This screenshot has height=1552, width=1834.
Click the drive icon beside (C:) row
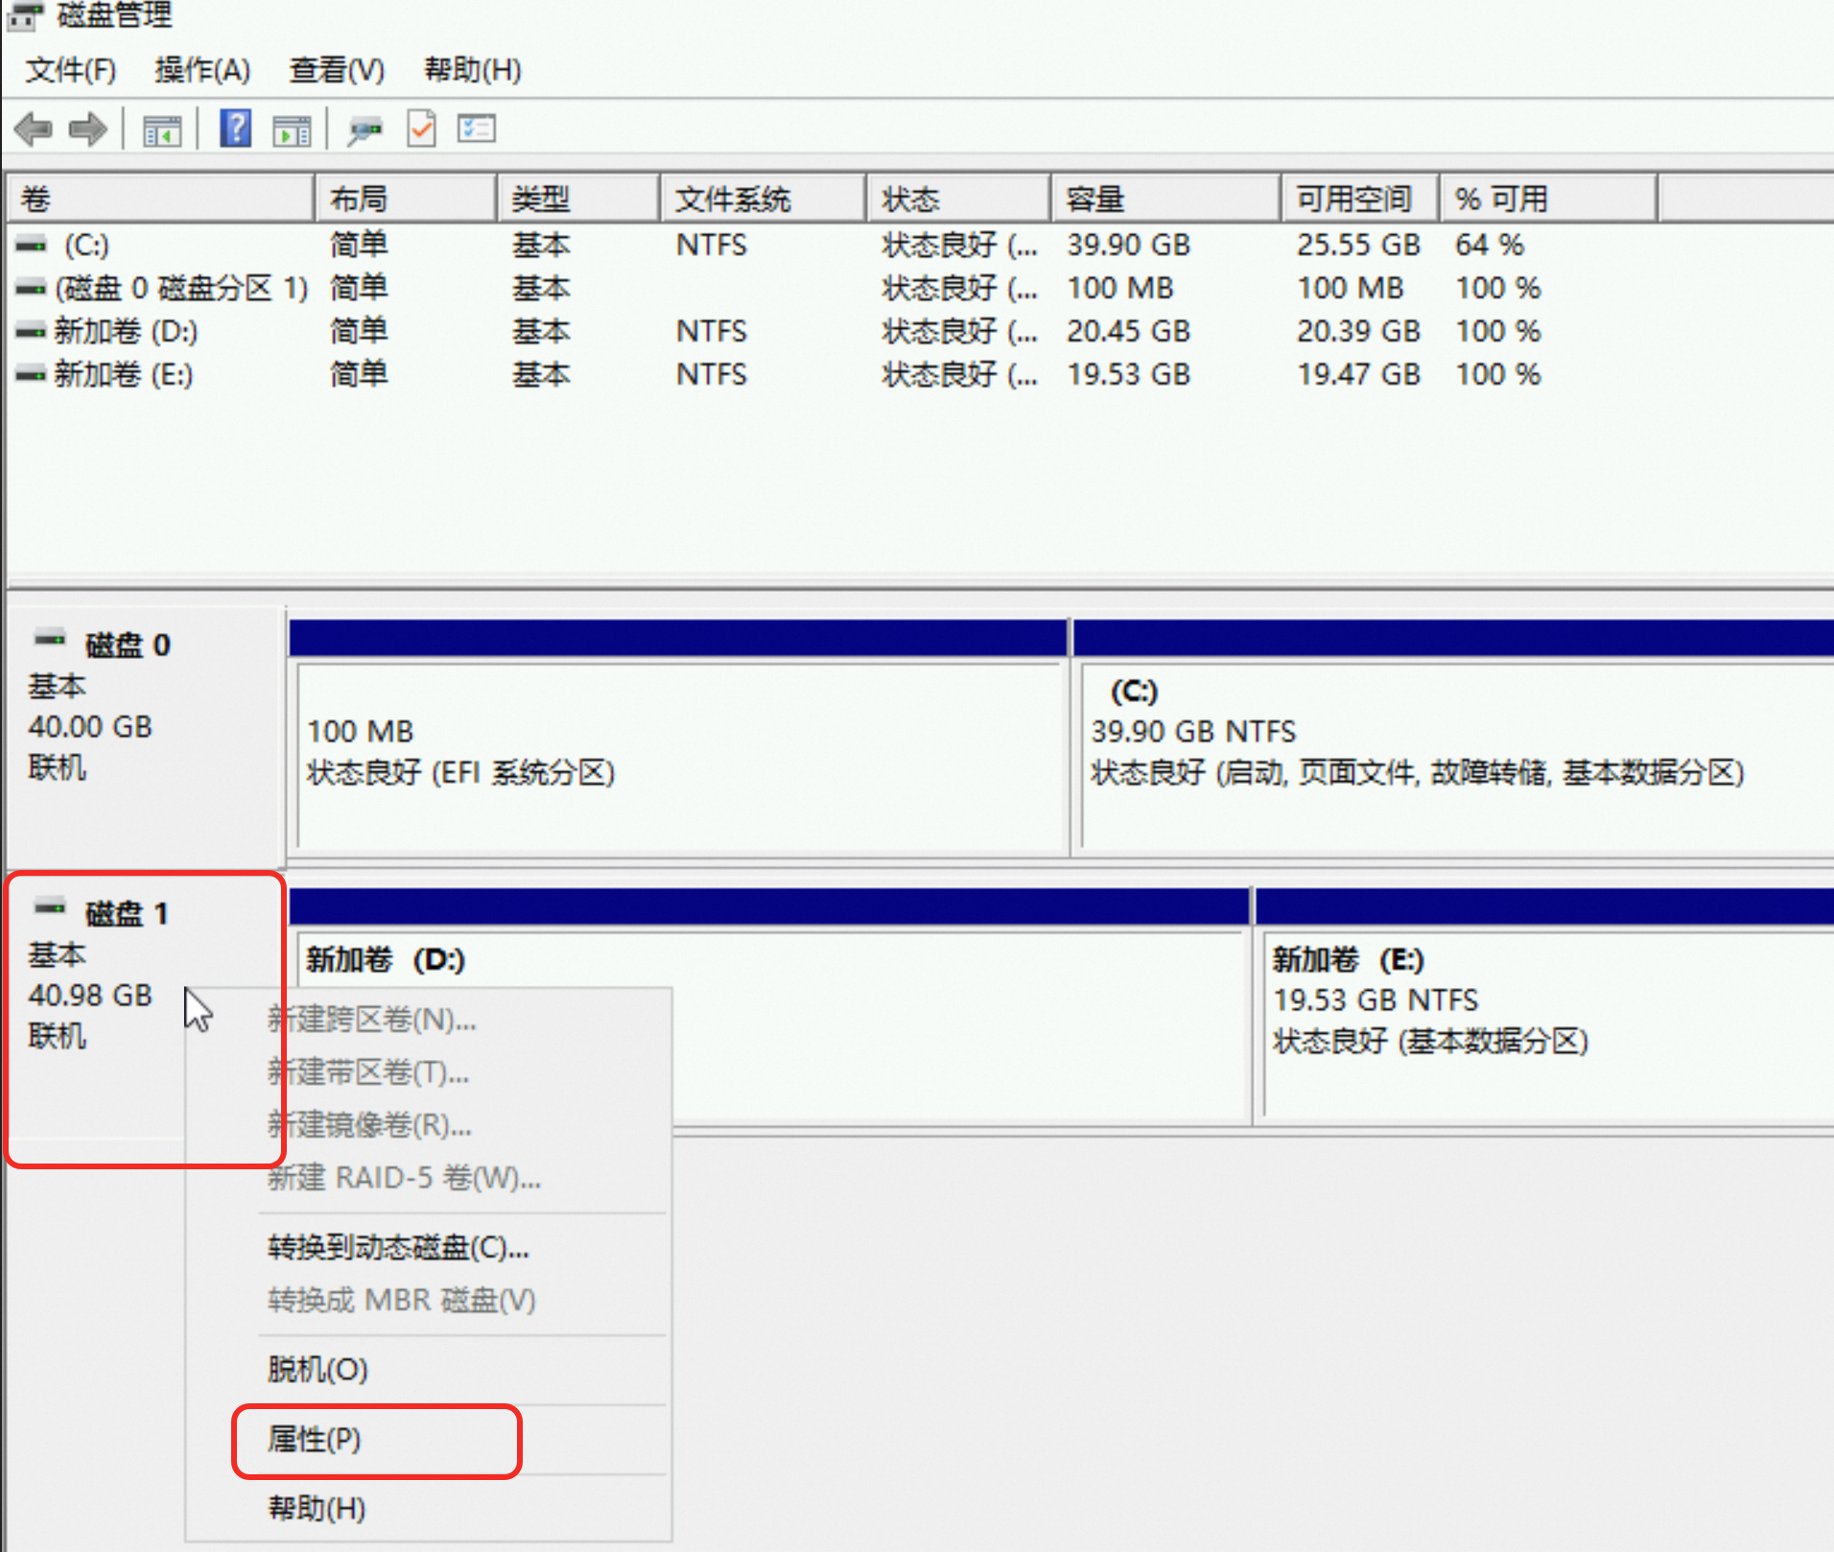point(31,245)
